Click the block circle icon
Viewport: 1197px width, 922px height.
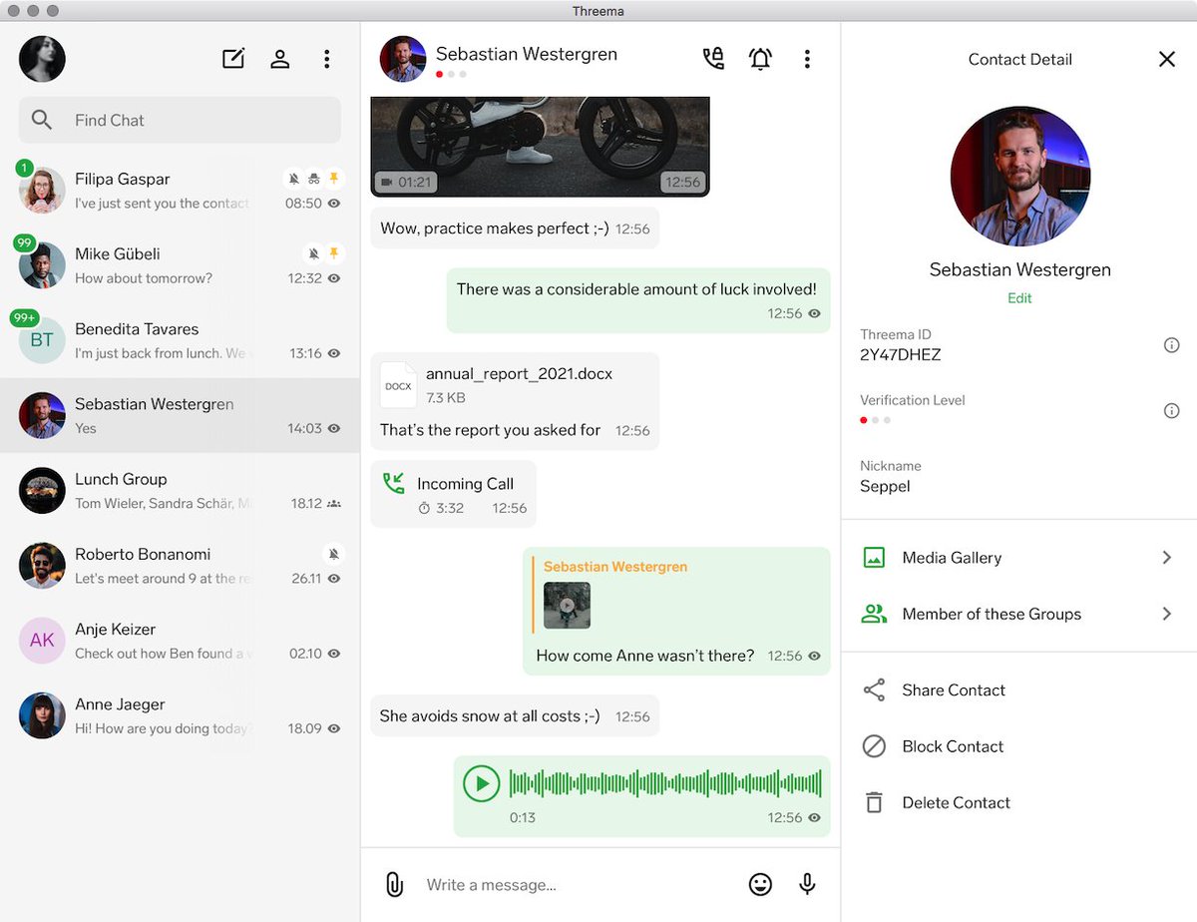[x=874, y=746]
